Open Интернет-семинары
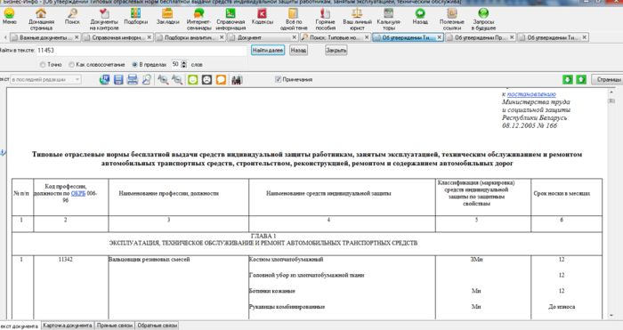The image size is (623, 330). [x=198, y=19]
